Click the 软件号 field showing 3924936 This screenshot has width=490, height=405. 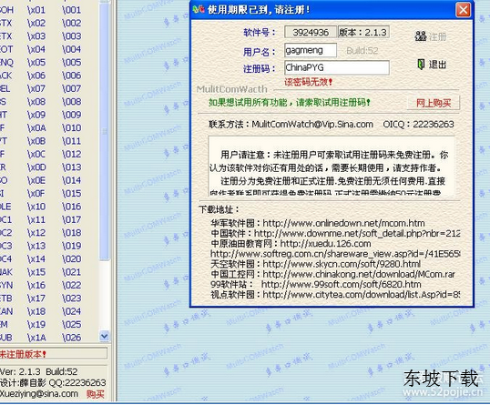click(311, 32)
